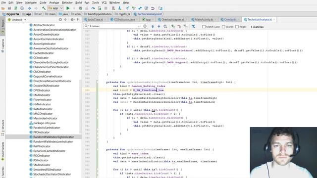The width and height of the screenshot is (317, 178).
Task: Go to previous search occurrence arrow
Action: (x=153, y=26)
